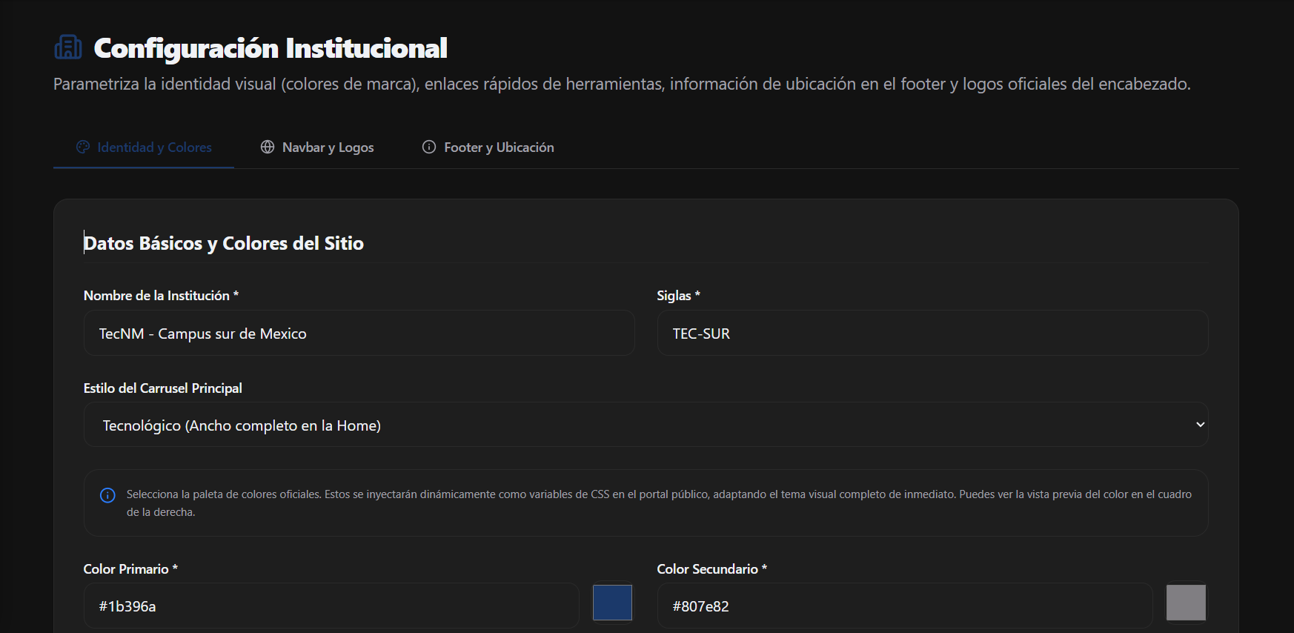The width and height of the screenshot is (1294, 633).
Task: Click the Color Secundario hex input
Action: (904, 606)
